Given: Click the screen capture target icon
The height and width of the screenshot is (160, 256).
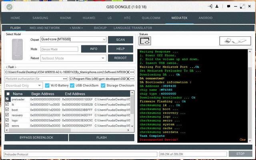Looking at the screenshot, I should [x=145, y=41].
